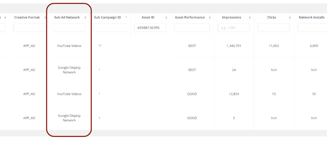
Task: Click the Sub Ad Network filter field
Action: pos(69,27)
